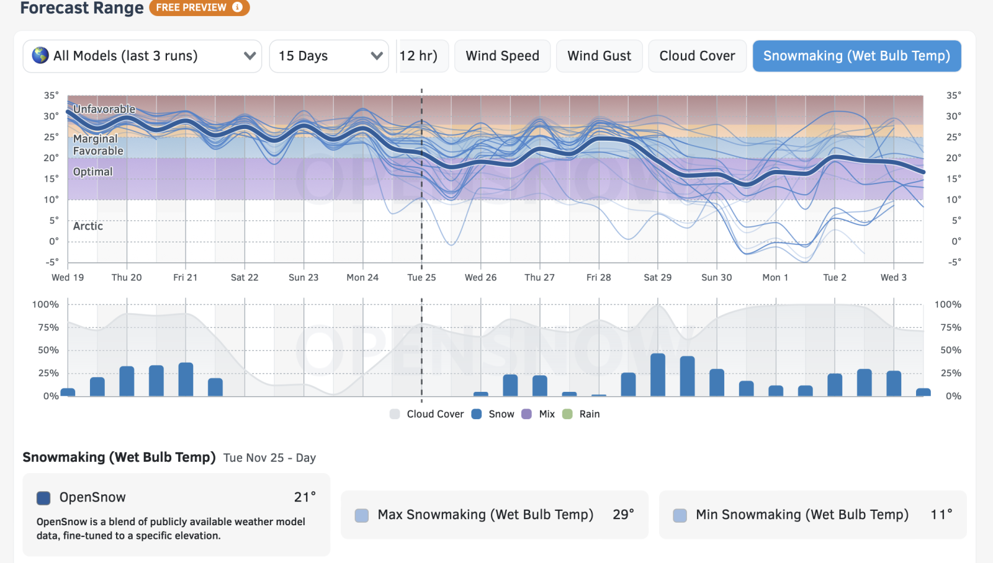Image resolution: width=993 pixels, height=563 pixels.
Task: Click the Min Snowmaking color square
Action: pyautogui.click(x=680, y=515)
